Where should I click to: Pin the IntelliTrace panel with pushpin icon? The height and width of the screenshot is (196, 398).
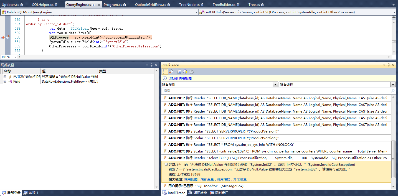389,65
